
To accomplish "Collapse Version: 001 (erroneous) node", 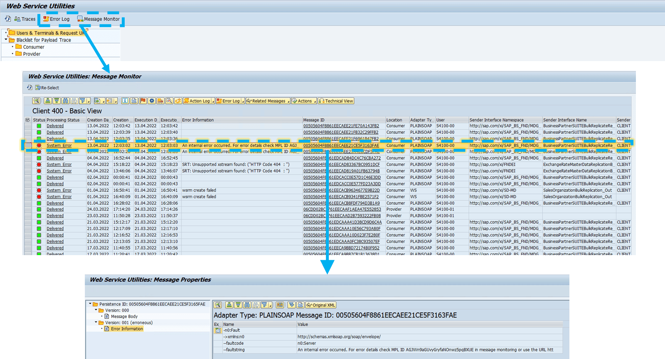I will 96,322.
